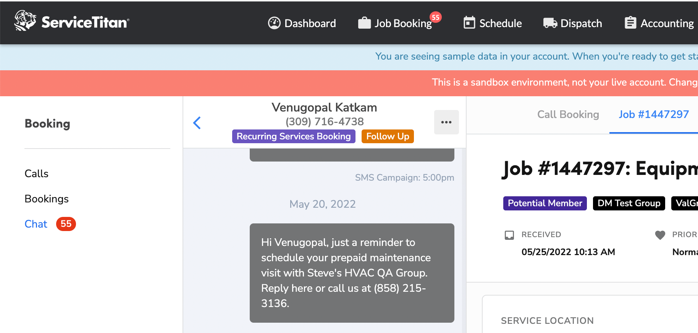Click the Recurring Services Booking tag
The height and width of the screenshot is (333, 698).
coord(294,136)
